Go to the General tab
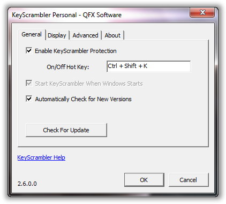 [32, 34]
